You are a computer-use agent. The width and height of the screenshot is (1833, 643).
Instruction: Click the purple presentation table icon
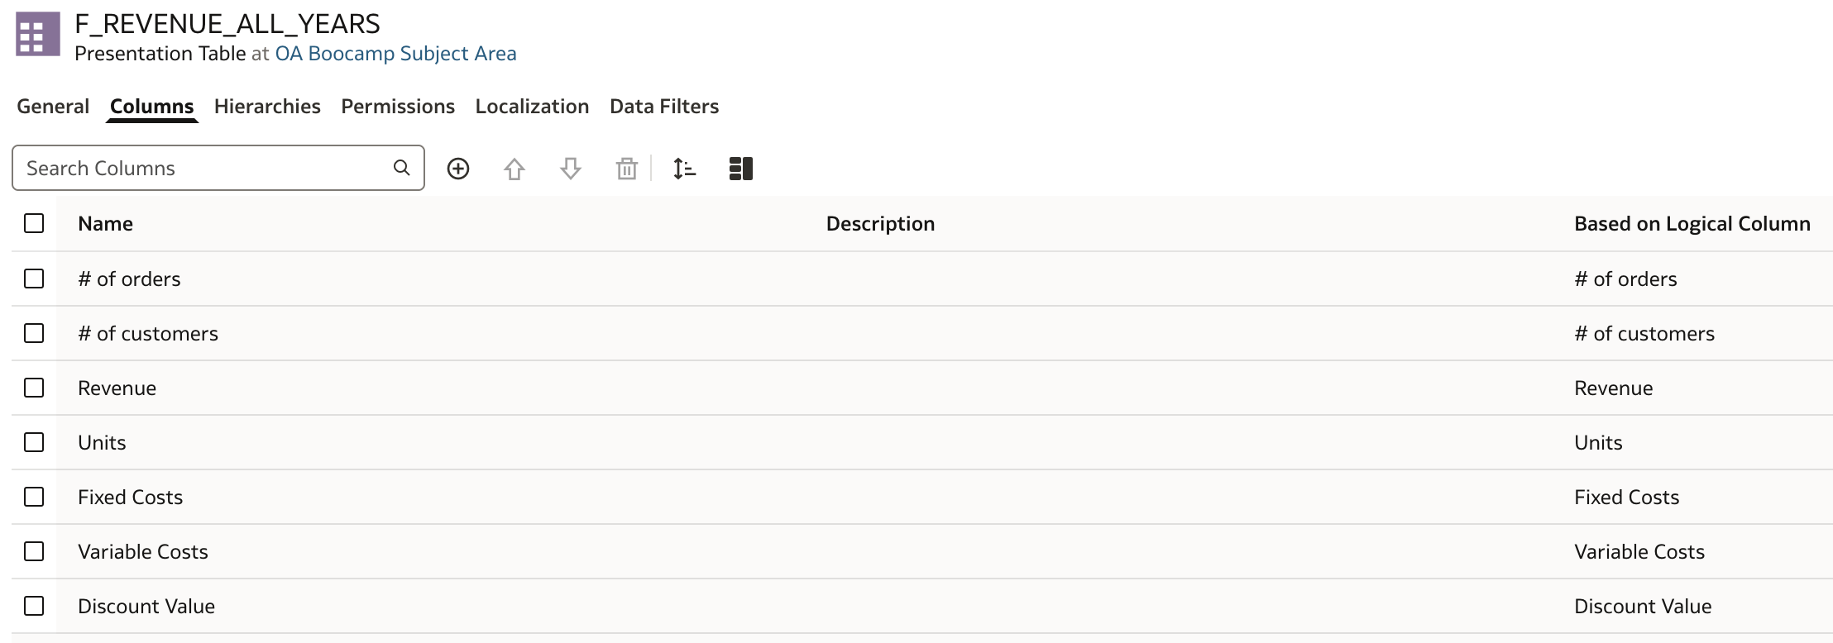[38, 35]
